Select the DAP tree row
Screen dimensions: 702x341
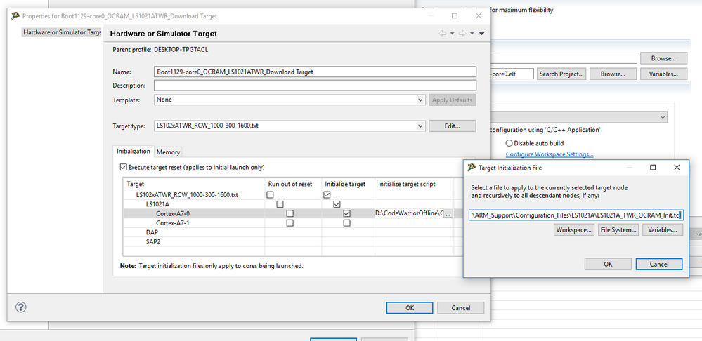click(152, 232)
